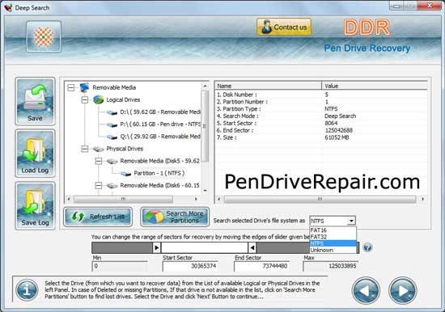Collapse the Removable Media tree root

71,87
